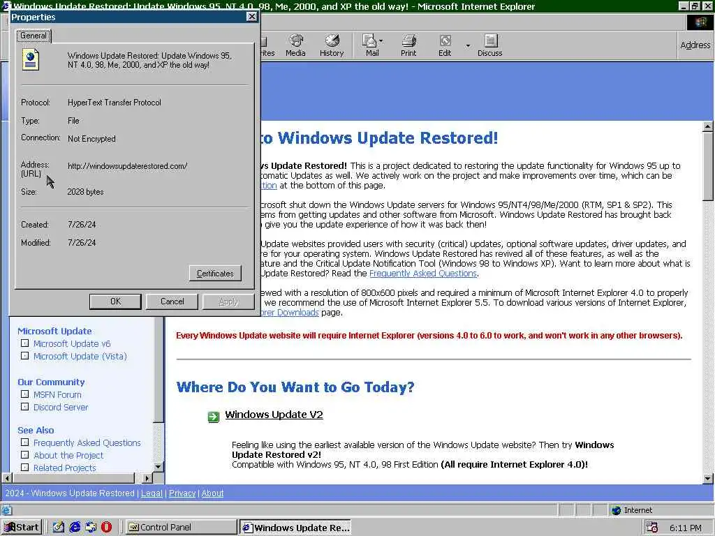Image resolution: width=715 pixels, height=536 pixels.
Task: Click the Certificates button
Action: [x=215, y=274]
